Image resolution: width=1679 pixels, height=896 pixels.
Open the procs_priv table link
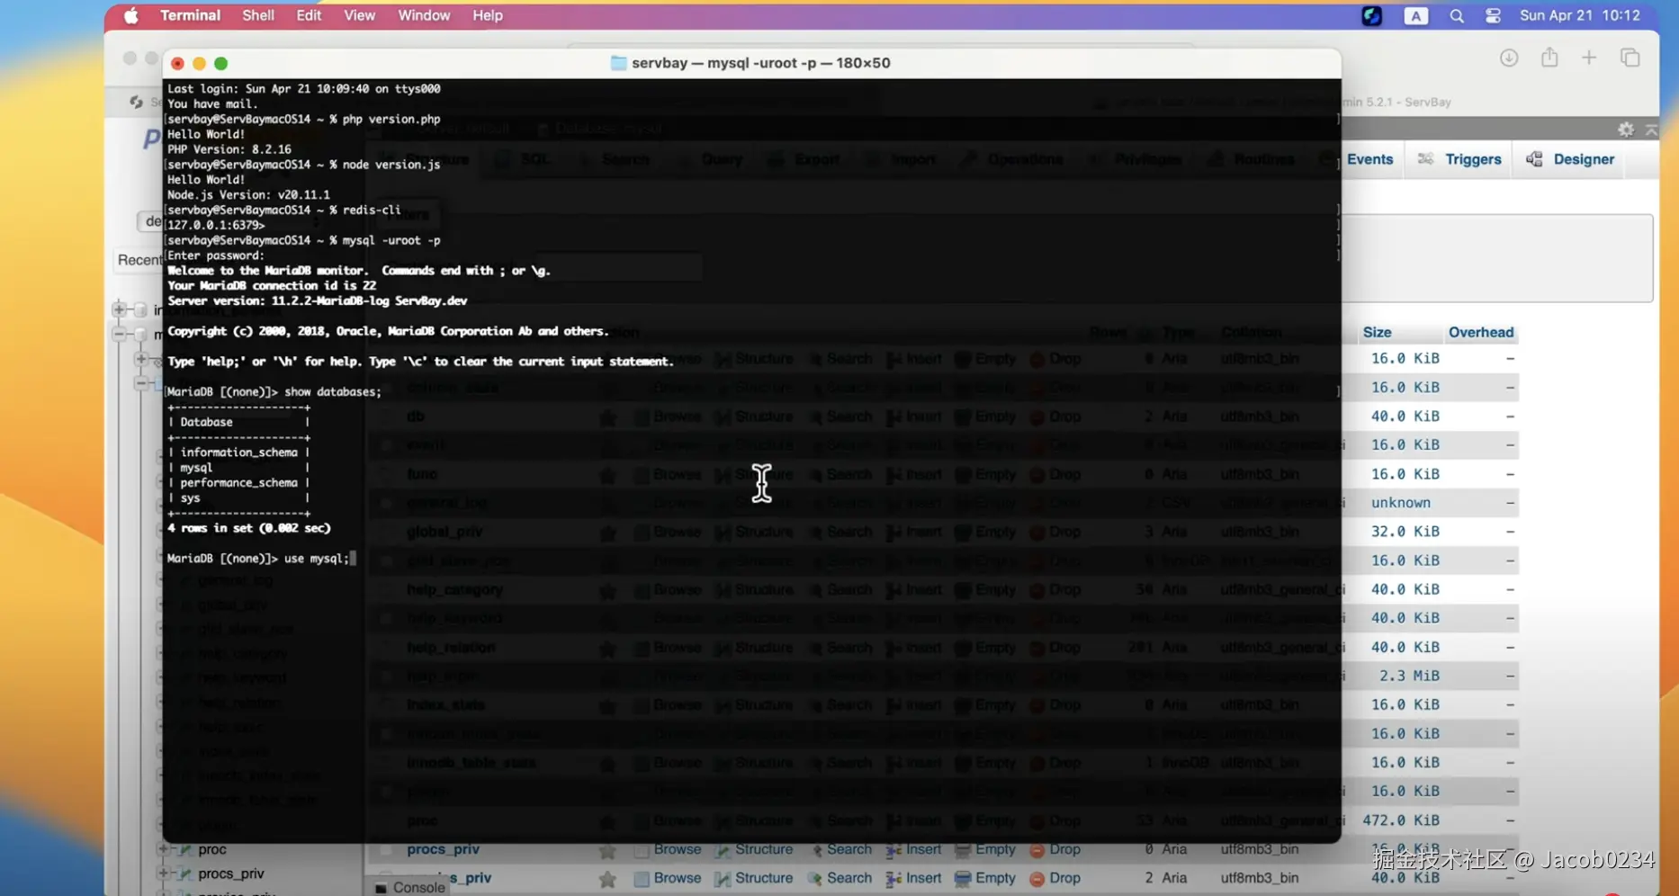pyautogui.click(x=443, y=849)
